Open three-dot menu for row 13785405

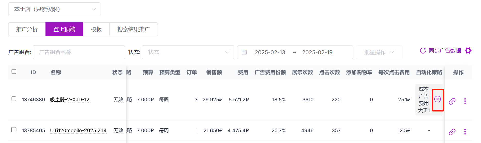[465, 132]
